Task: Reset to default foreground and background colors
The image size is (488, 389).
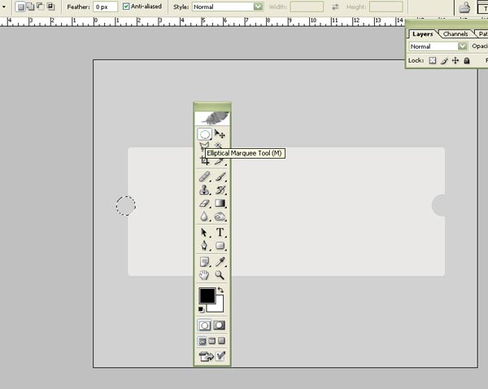Action: point(201,309)
